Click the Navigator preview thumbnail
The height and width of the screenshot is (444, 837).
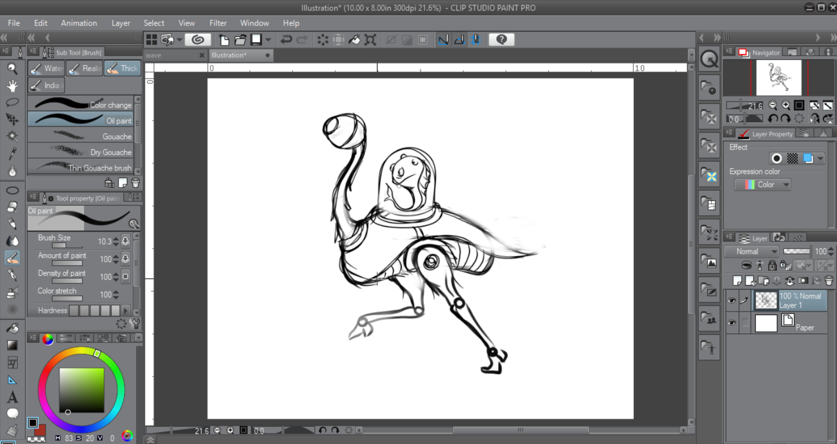tap(778, 78)
